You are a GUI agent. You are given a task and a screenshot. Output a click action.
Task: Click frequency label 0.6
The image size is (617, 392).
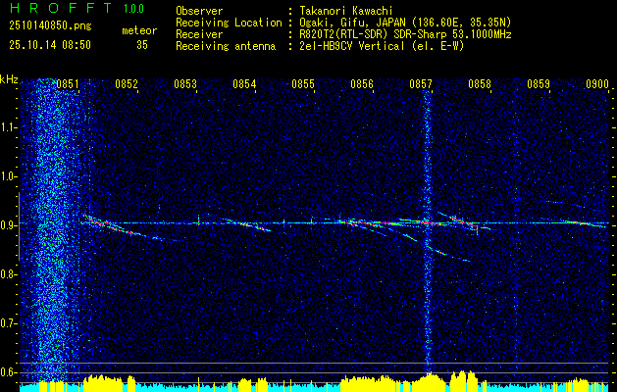(x=7, y=372)
